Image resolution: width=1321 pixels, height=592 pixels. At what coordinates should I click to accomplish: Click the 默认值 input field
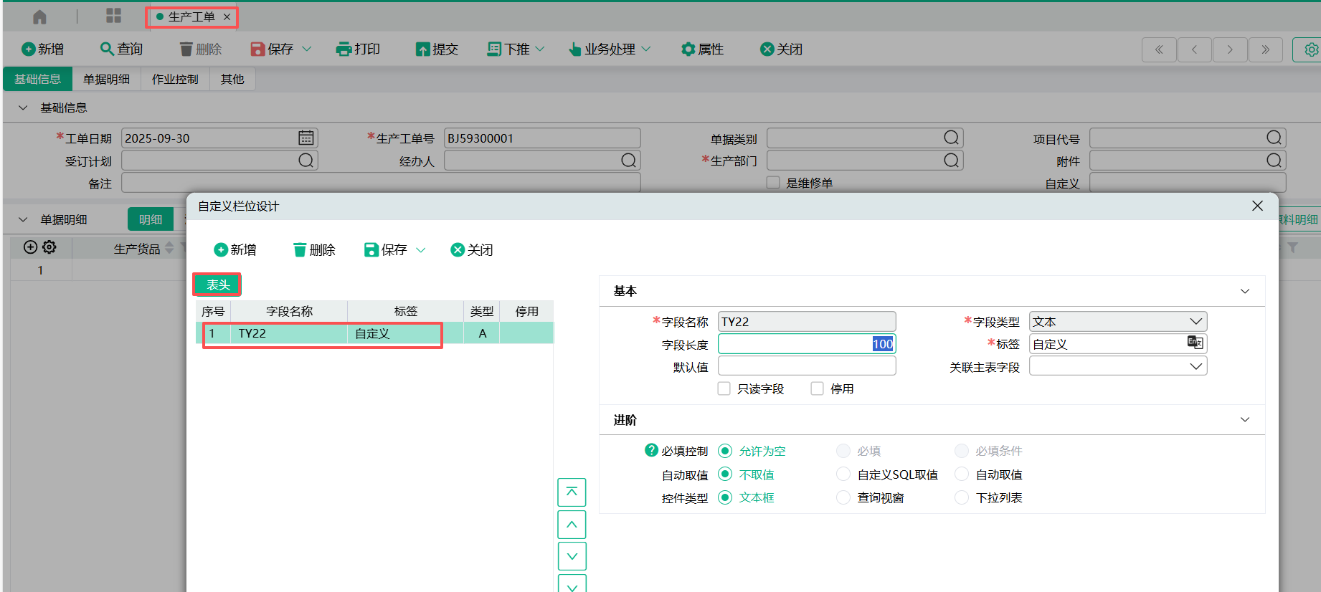(x=806, y=366)
